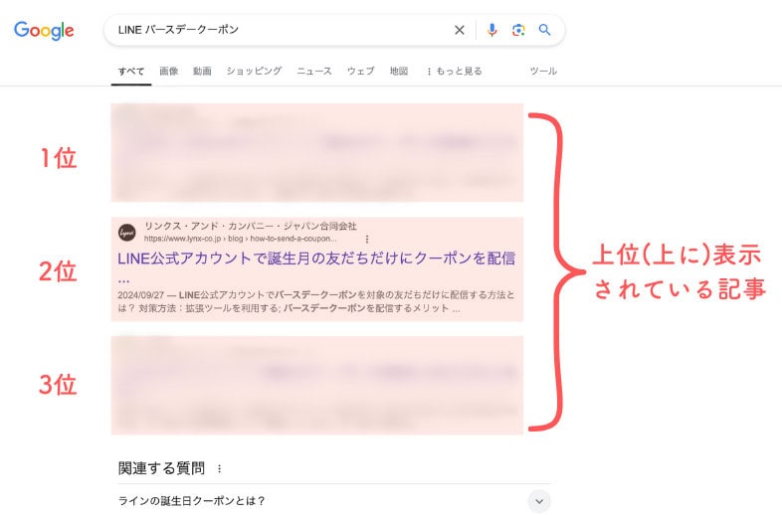
Task: Open the three-dot menu next to 関連する質問
Action: (220, 468)
